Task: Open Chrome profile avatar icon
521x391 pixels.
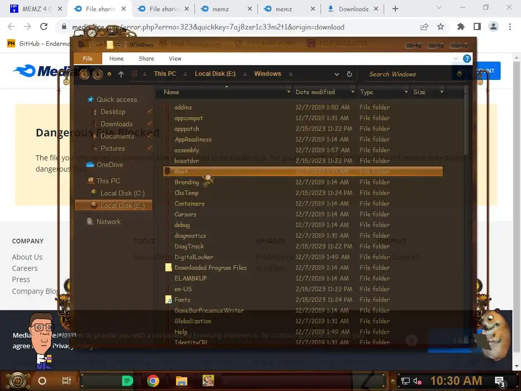Action: tap(494, 26)
